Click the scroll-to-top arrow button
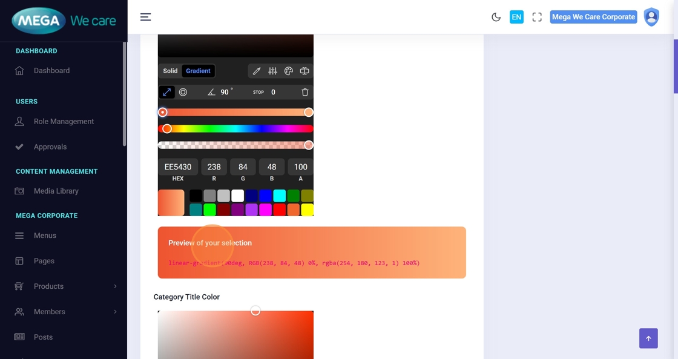678x359 pixels. [648, 338]
